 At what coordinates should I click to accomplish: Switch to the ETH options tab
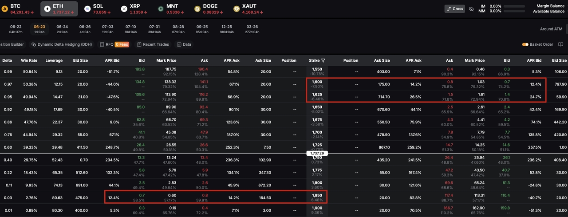(x=59, y=9)
